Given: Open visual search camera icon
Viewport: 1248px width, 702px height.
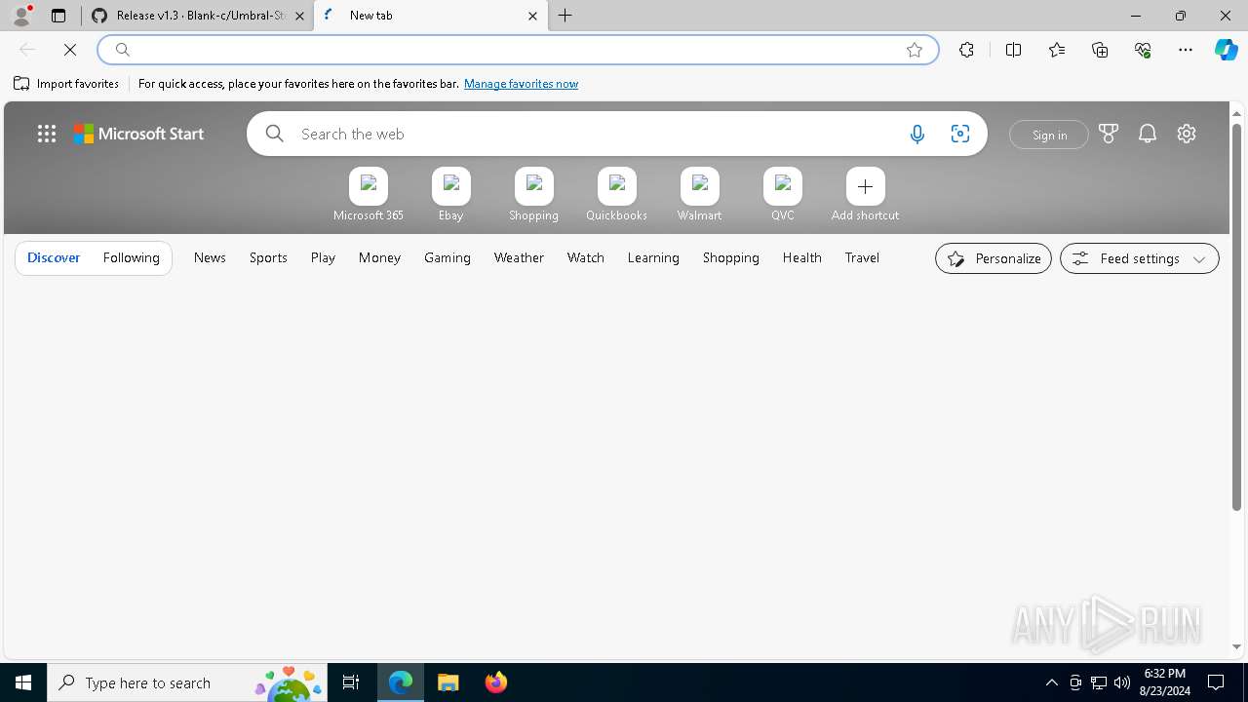Looking at the screenshot, I should pyautogui.click(x=960, y=135).
